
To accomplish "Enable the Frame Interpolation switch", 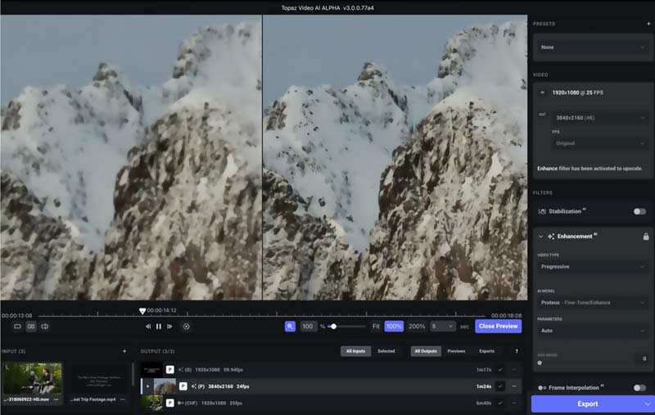I will [639, 387].
